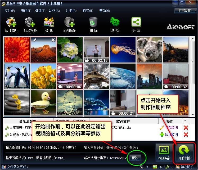The height and width of the screenshot is (170, 198).
Task: Click the 更改 (Change) output format button
Action: click(135, 158)
